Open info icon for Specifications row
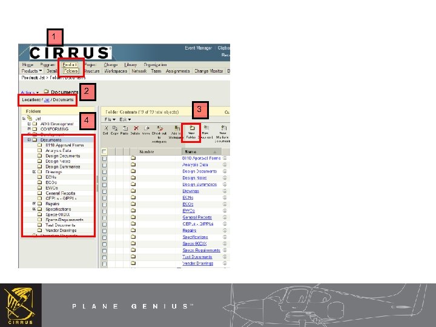This screenshot has width=436, height=327. pyautogui.click(x=225, y=237)
